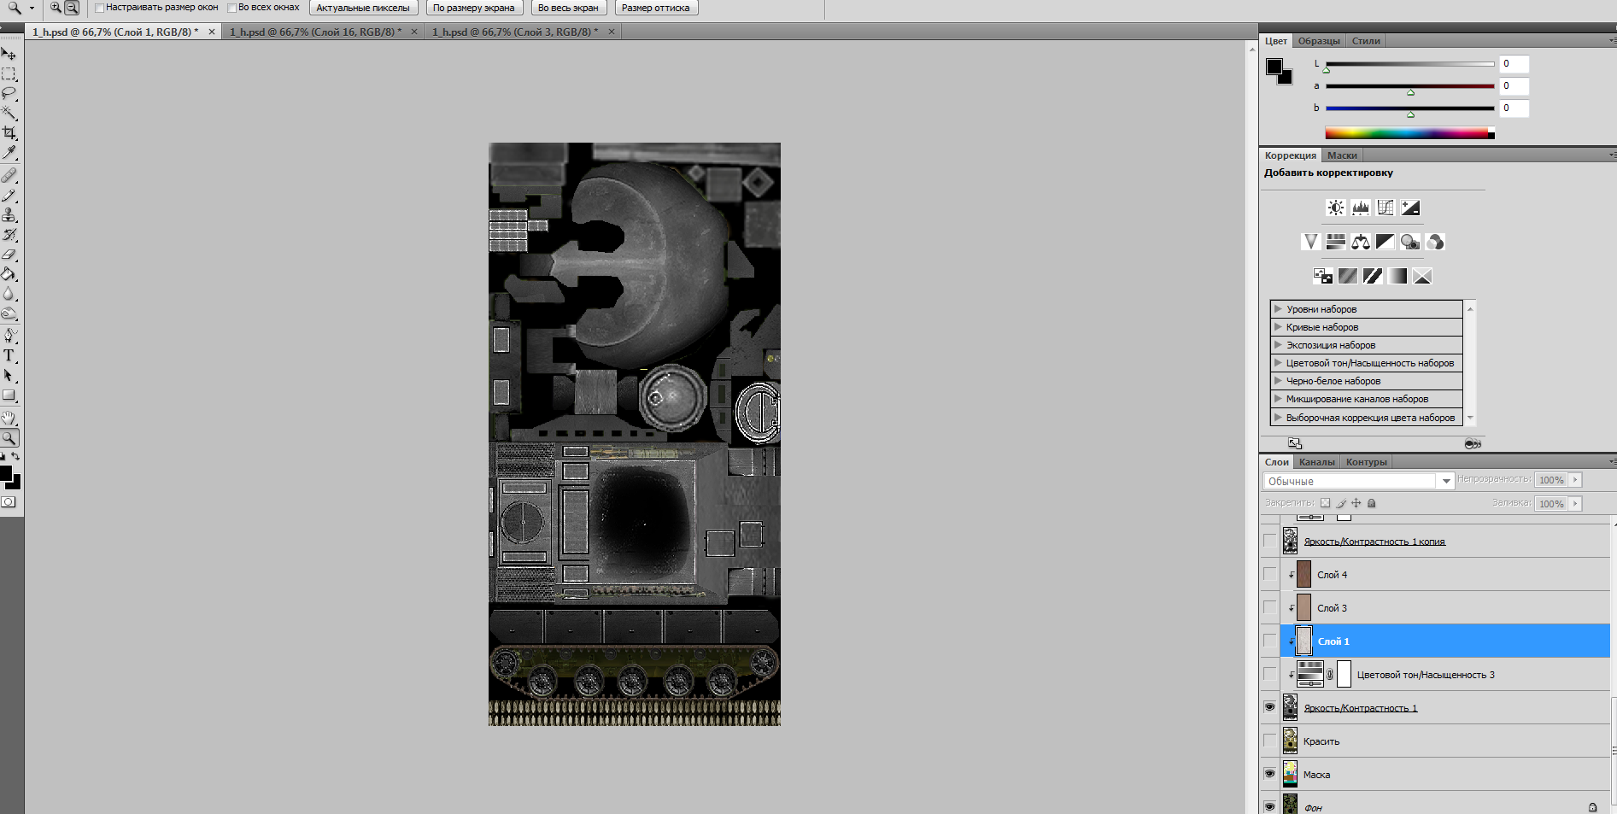This screenshot has height=814, width=1617.
Task: Switch to the Каналы tab
Action: pyautogui.click(x=1316, y=462)
